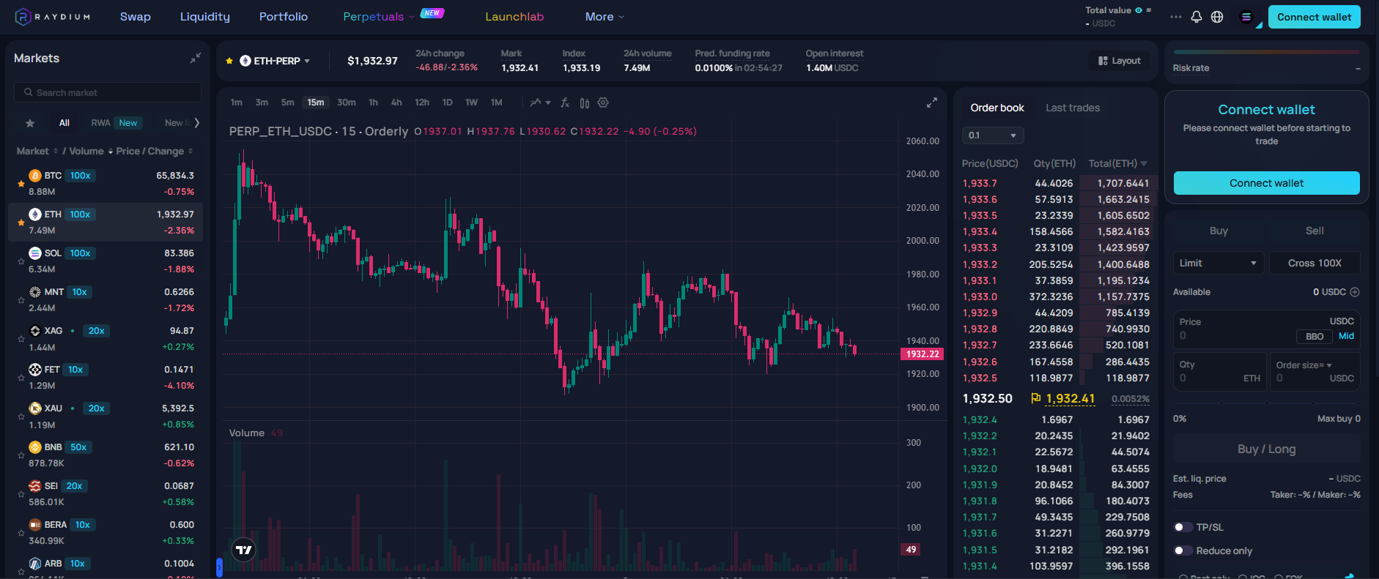Screen dimensions: 1379x579
Task: Toggle favorite star for SOL market
Action: 21,261
